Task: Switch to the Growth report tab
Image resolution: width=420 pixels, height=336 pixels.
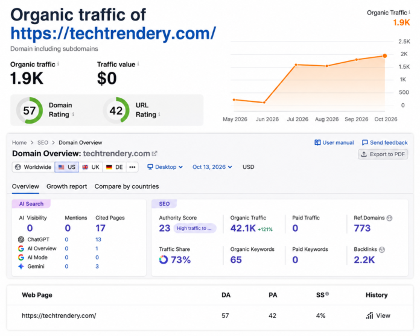Action: tap(67, 186)
